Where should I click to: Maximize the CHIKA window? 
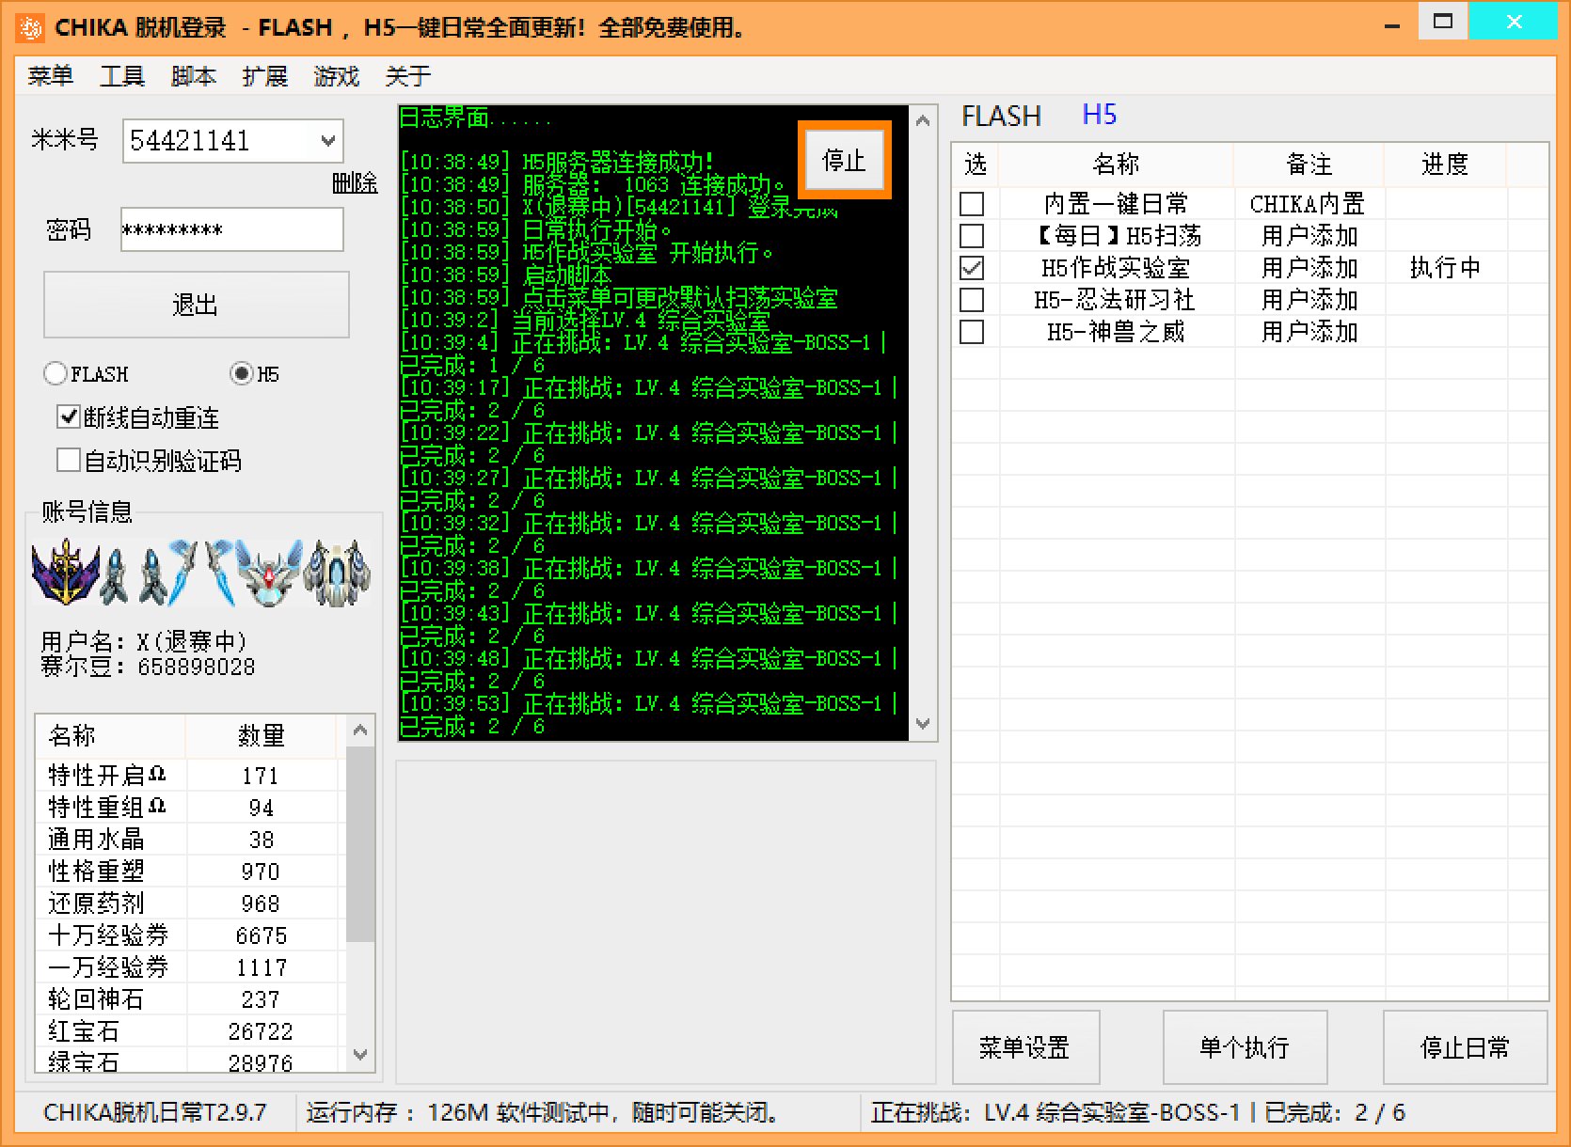pyautogui.click(x=1443, y=23)
